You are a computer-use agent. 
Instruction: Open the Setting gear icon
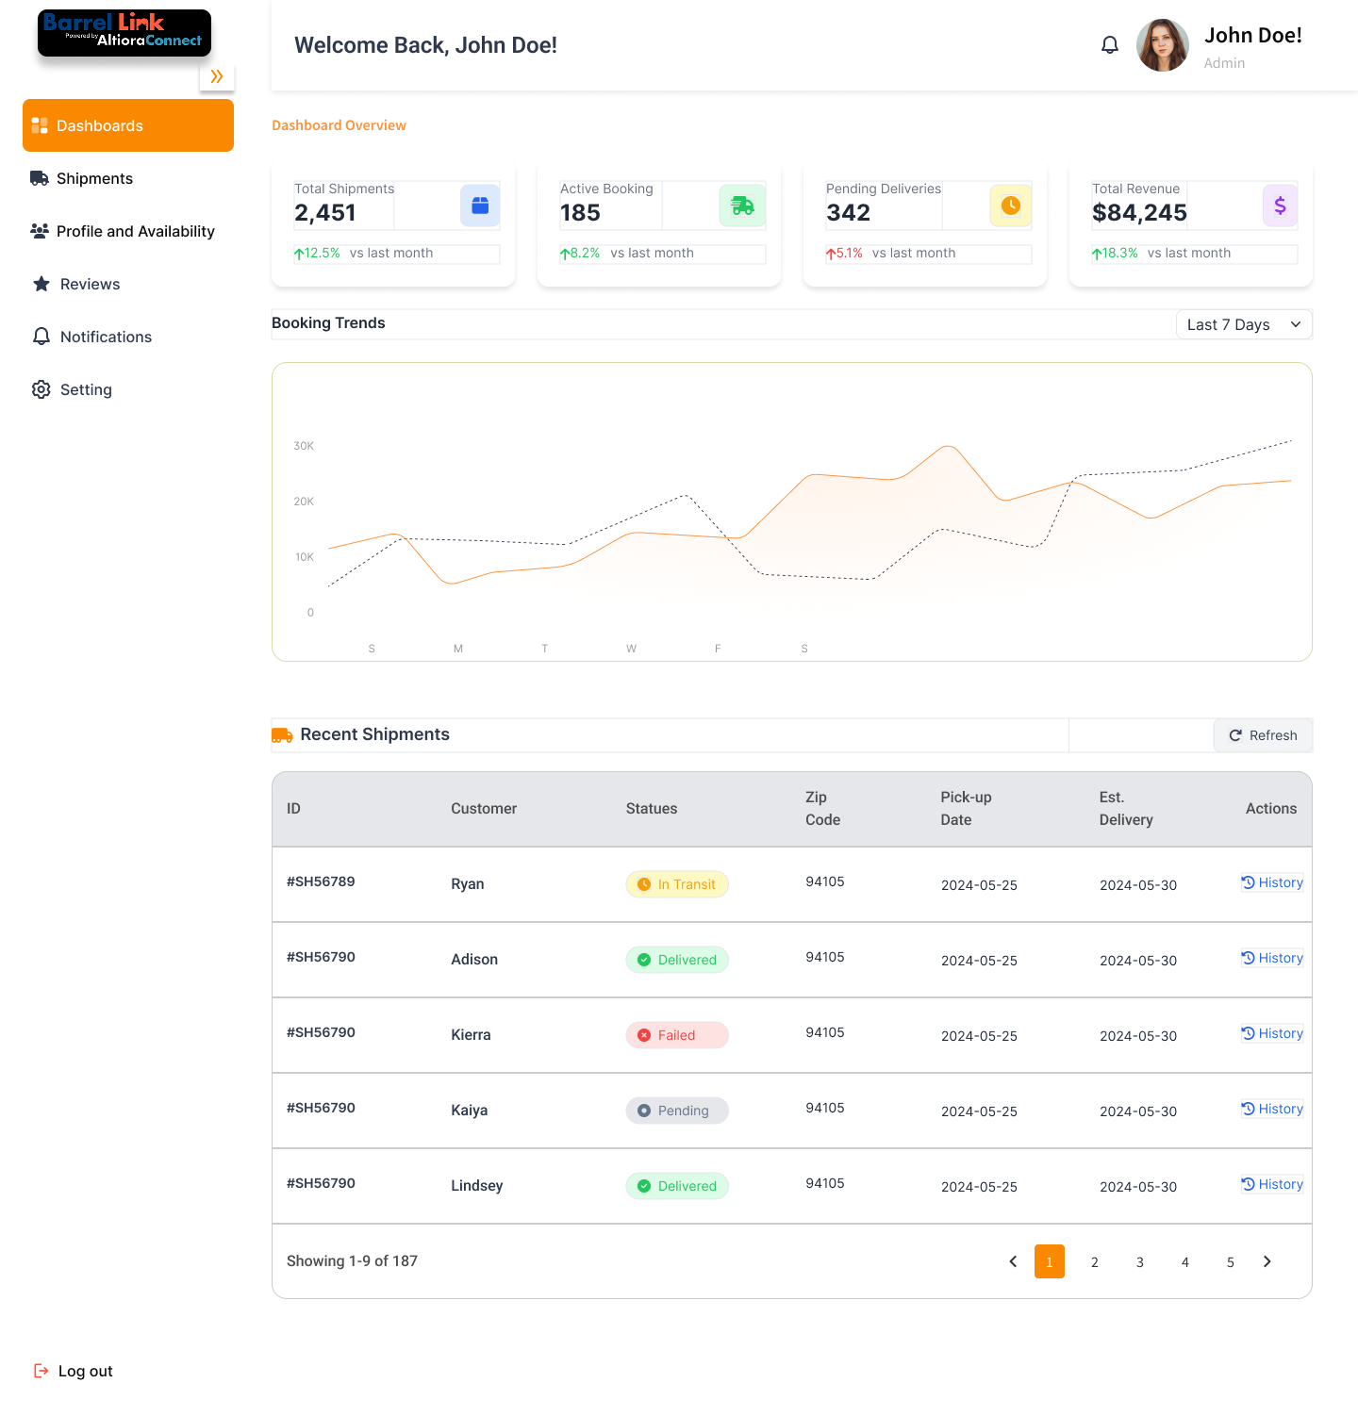click(x=41, y=389)
